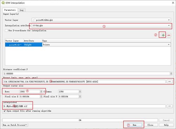
Task: Browse for the interpolated output file
Action: coord(170,106)
